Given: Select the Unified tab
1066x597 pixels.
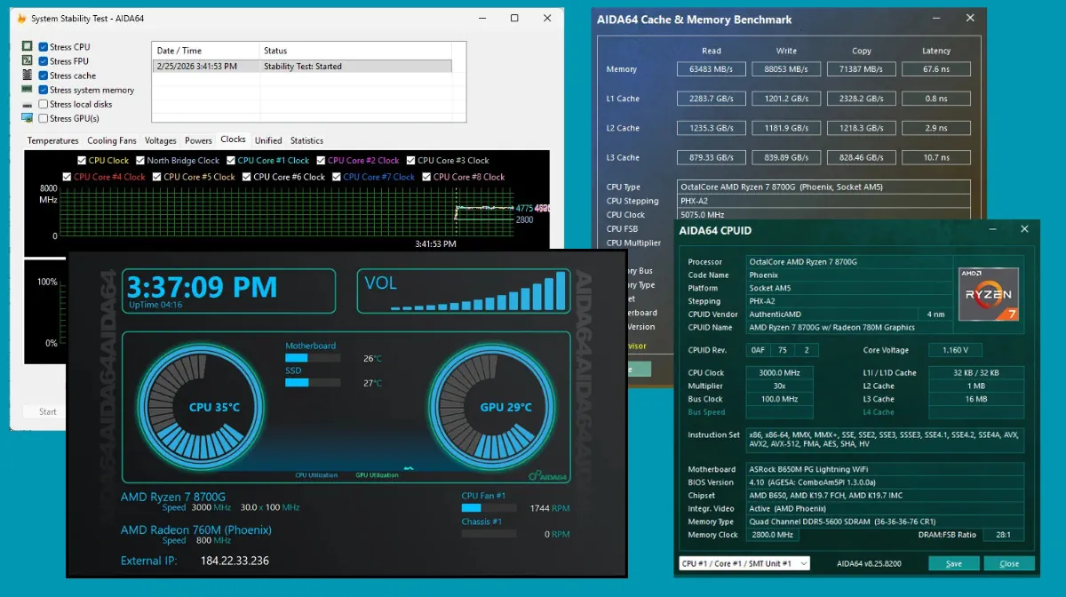Looking at the screenshot, I should pyautogui.click(x=268, y=140).
